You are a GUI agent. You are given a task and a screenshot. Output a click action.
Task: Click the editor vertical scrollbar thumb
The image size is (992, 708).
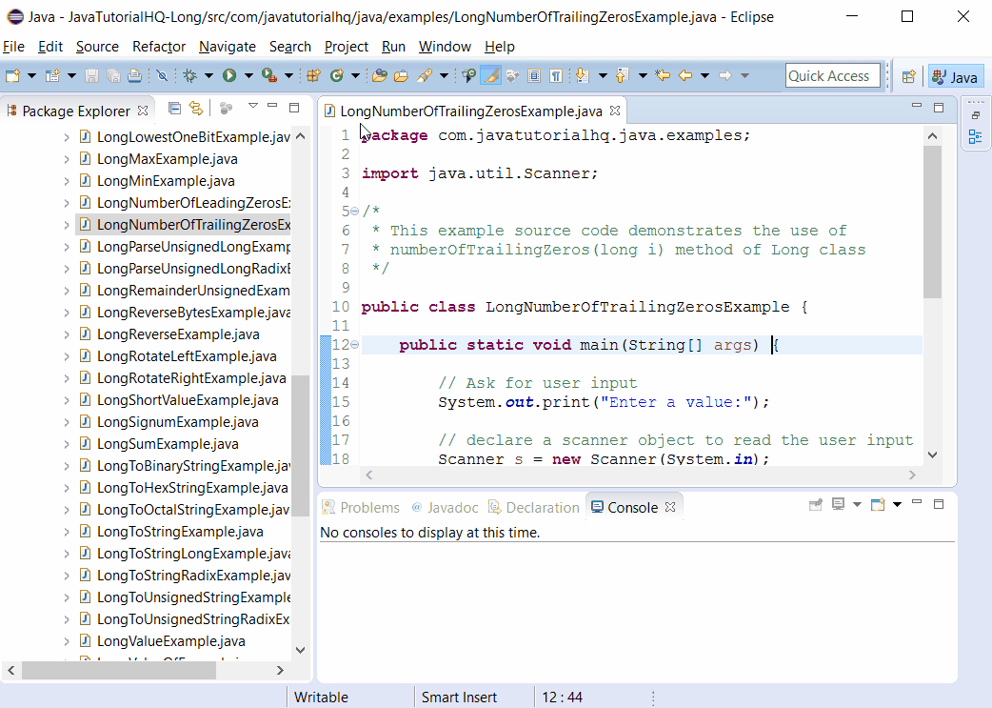(933, 222)
